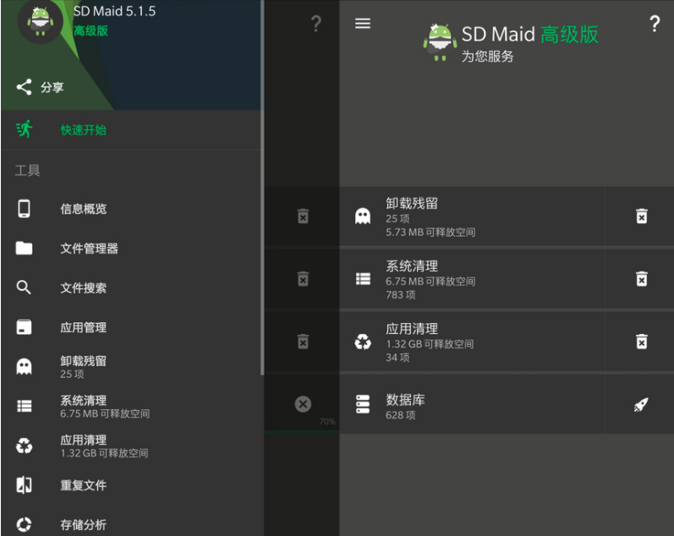
Task: Open 应用管理 from the drawer
Action: point(131,327)
